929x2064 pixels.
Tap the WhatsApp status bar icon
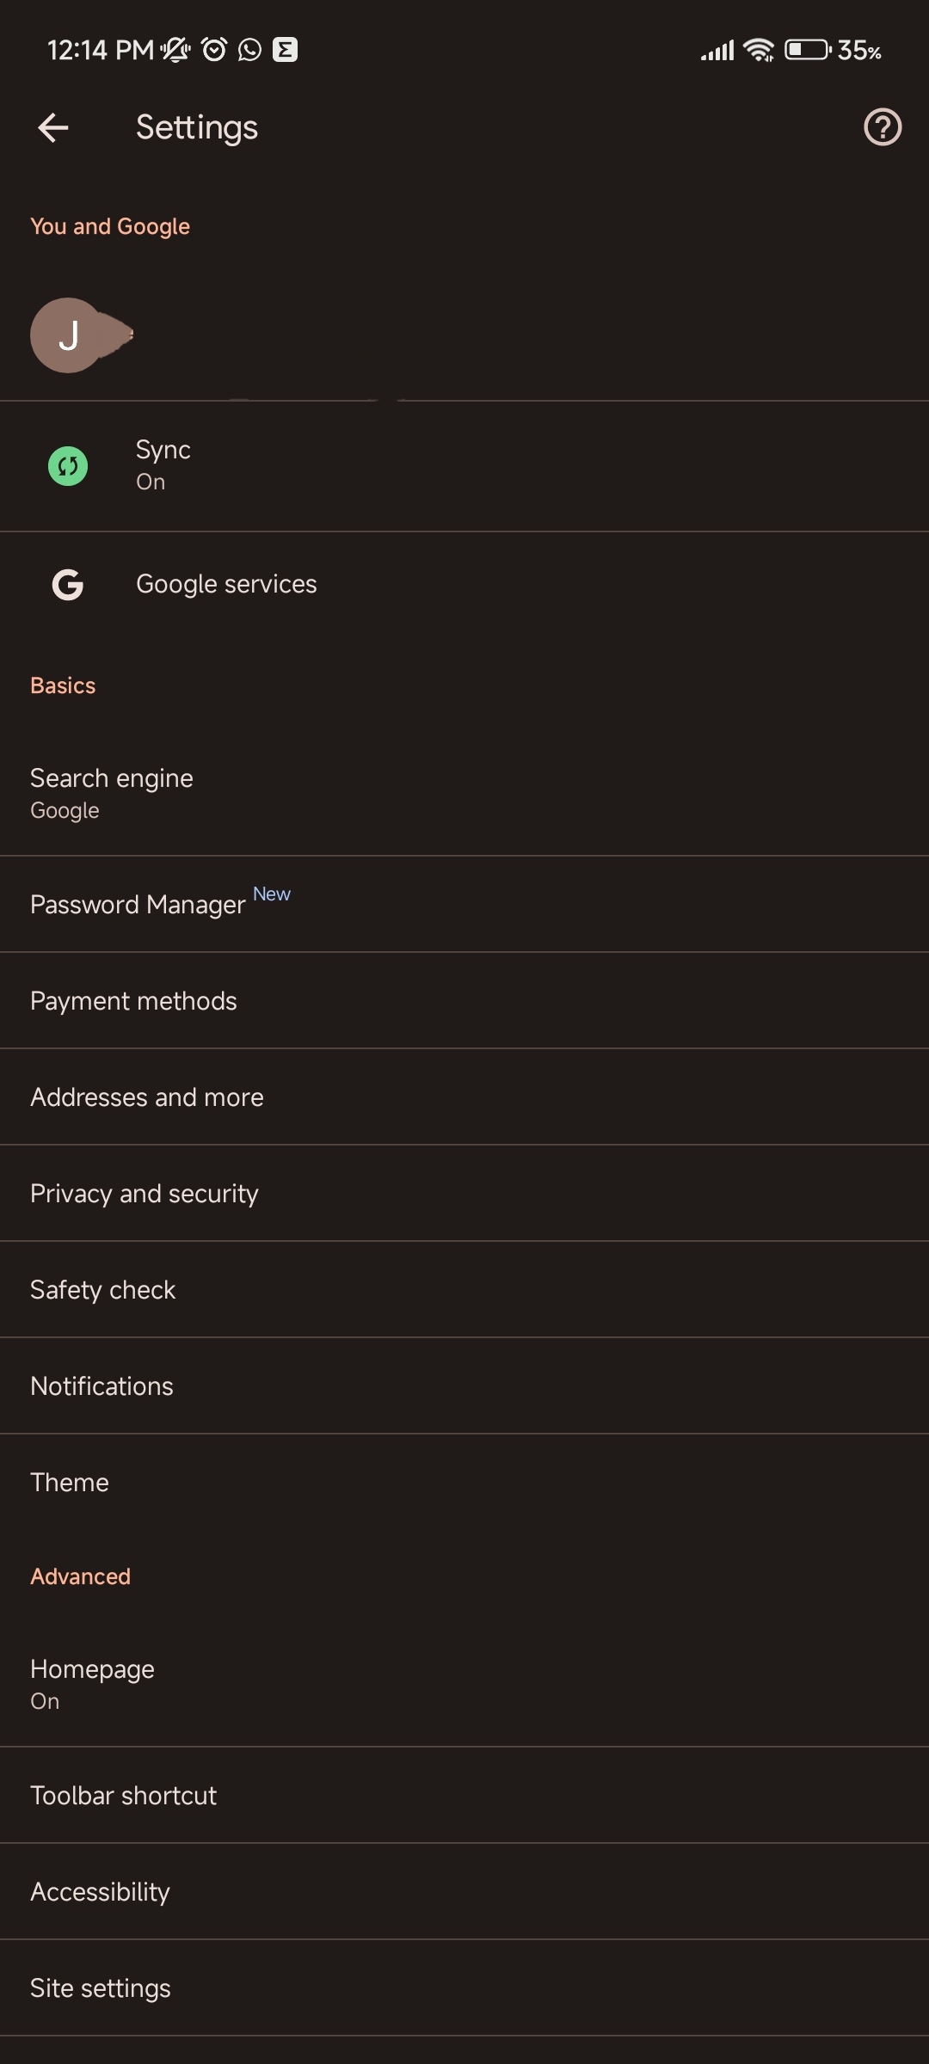(249, 50)
